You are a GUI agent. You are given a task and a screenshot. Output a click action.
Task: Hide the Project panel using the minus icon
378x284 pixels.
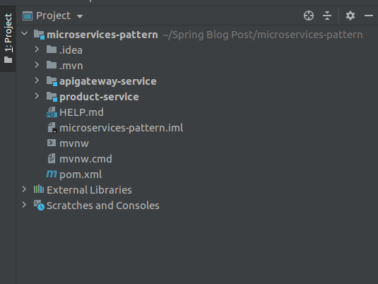point(369,16)
